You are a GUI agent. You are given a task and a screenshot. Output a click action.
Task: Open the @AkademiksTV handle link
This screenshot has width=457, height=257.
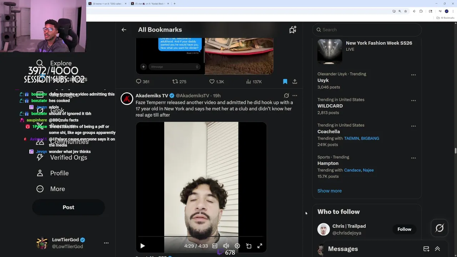tap(192, 96)
